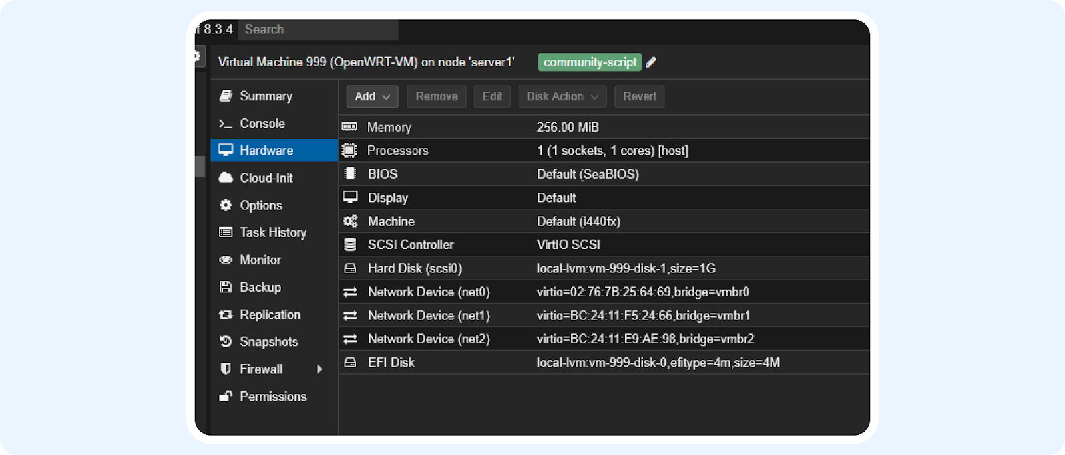
Task: Click the pencil icon to edit tags
Action: (x=651, y=62)
